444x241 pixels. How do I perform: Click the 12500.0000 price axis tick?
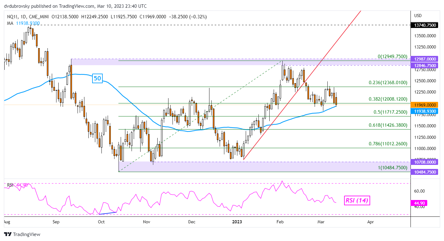(x=425, y=81)
